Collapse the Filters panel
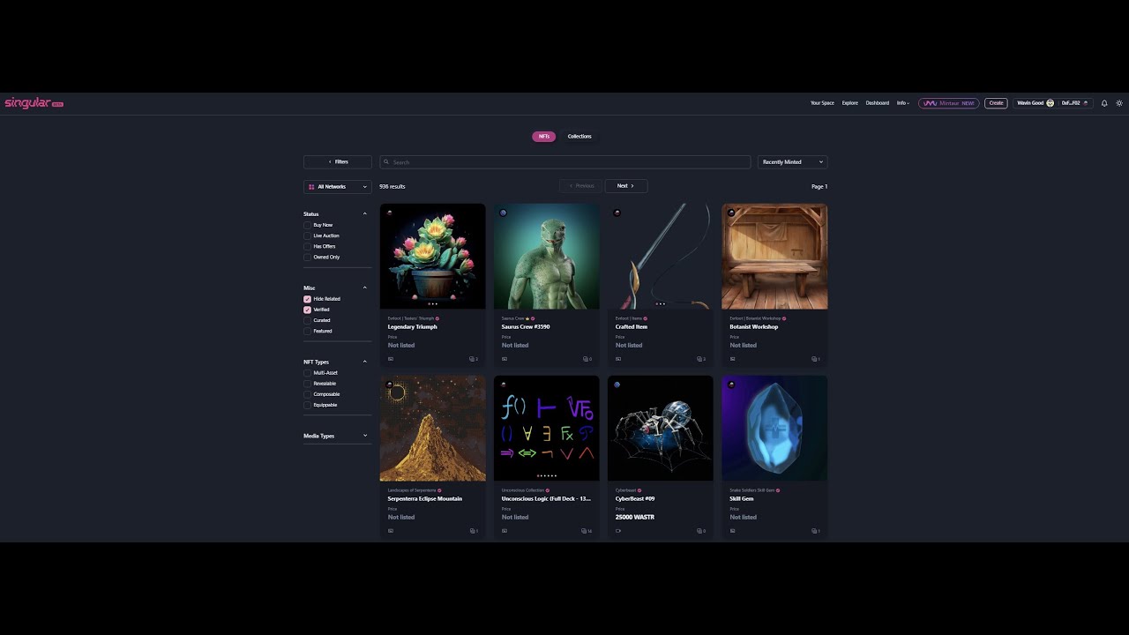This screenshot has height=635, width=1129. pos(338,162)
